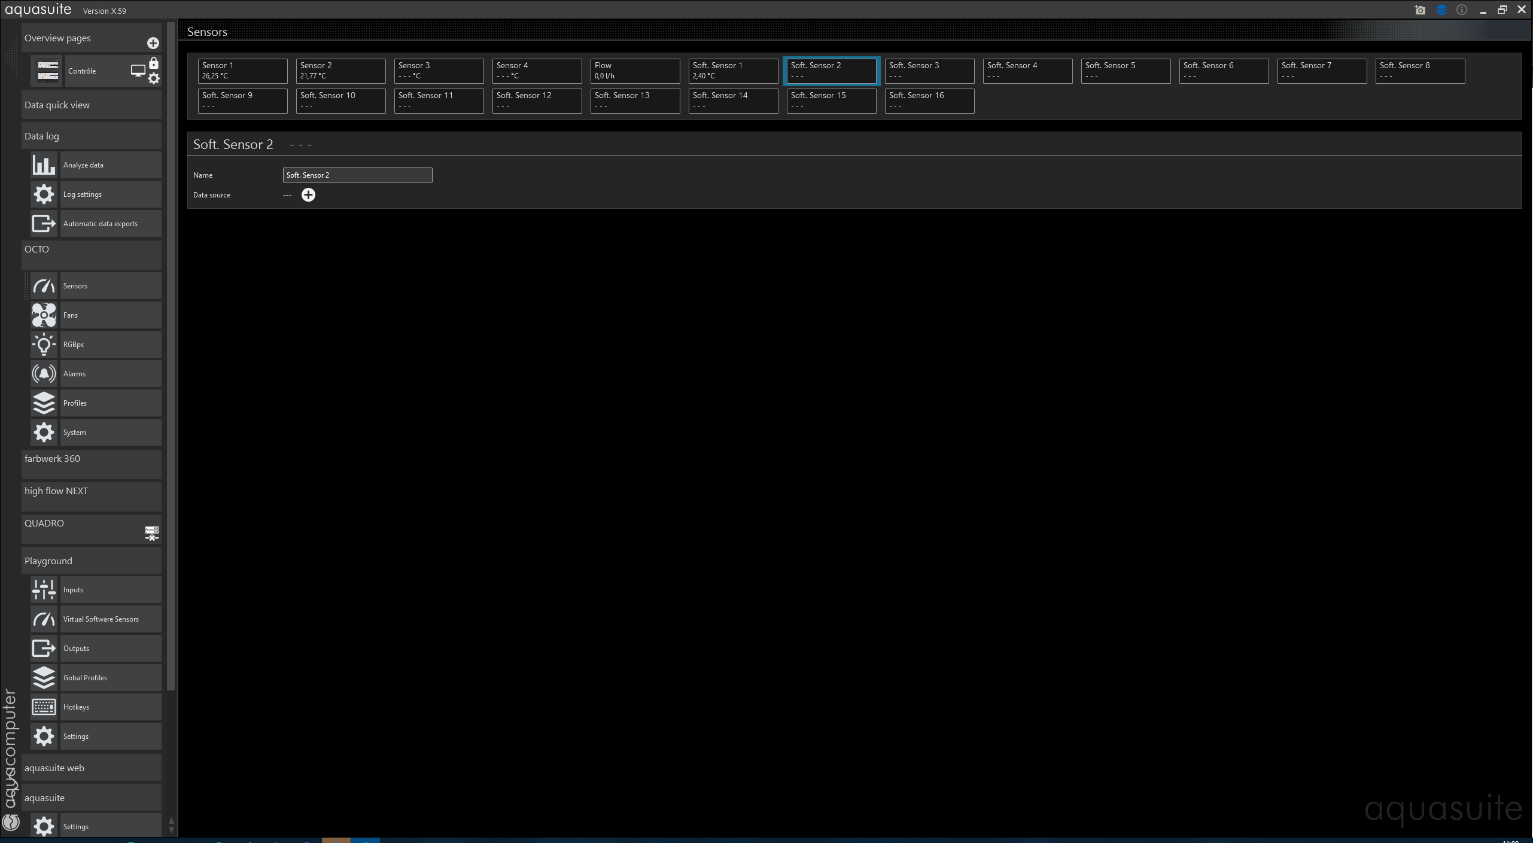The height and width of the screenshot is (843, 1533).
Task: Open the info icon in title bar
Action: point(1462,10)
